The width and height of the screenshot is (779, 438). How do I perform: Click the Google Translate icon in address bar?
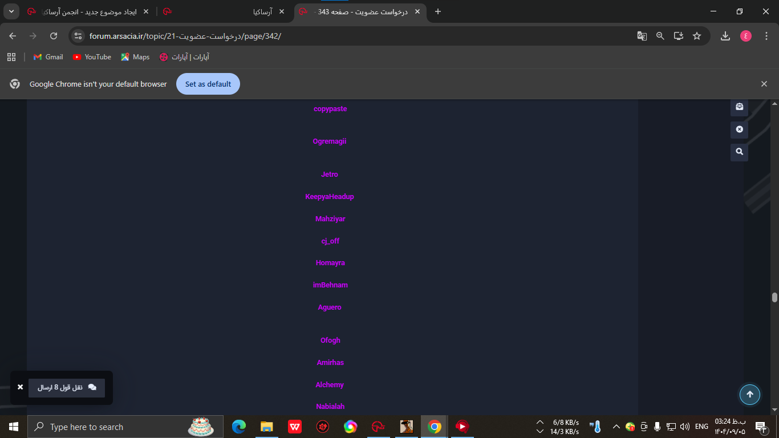coord(642,35)
